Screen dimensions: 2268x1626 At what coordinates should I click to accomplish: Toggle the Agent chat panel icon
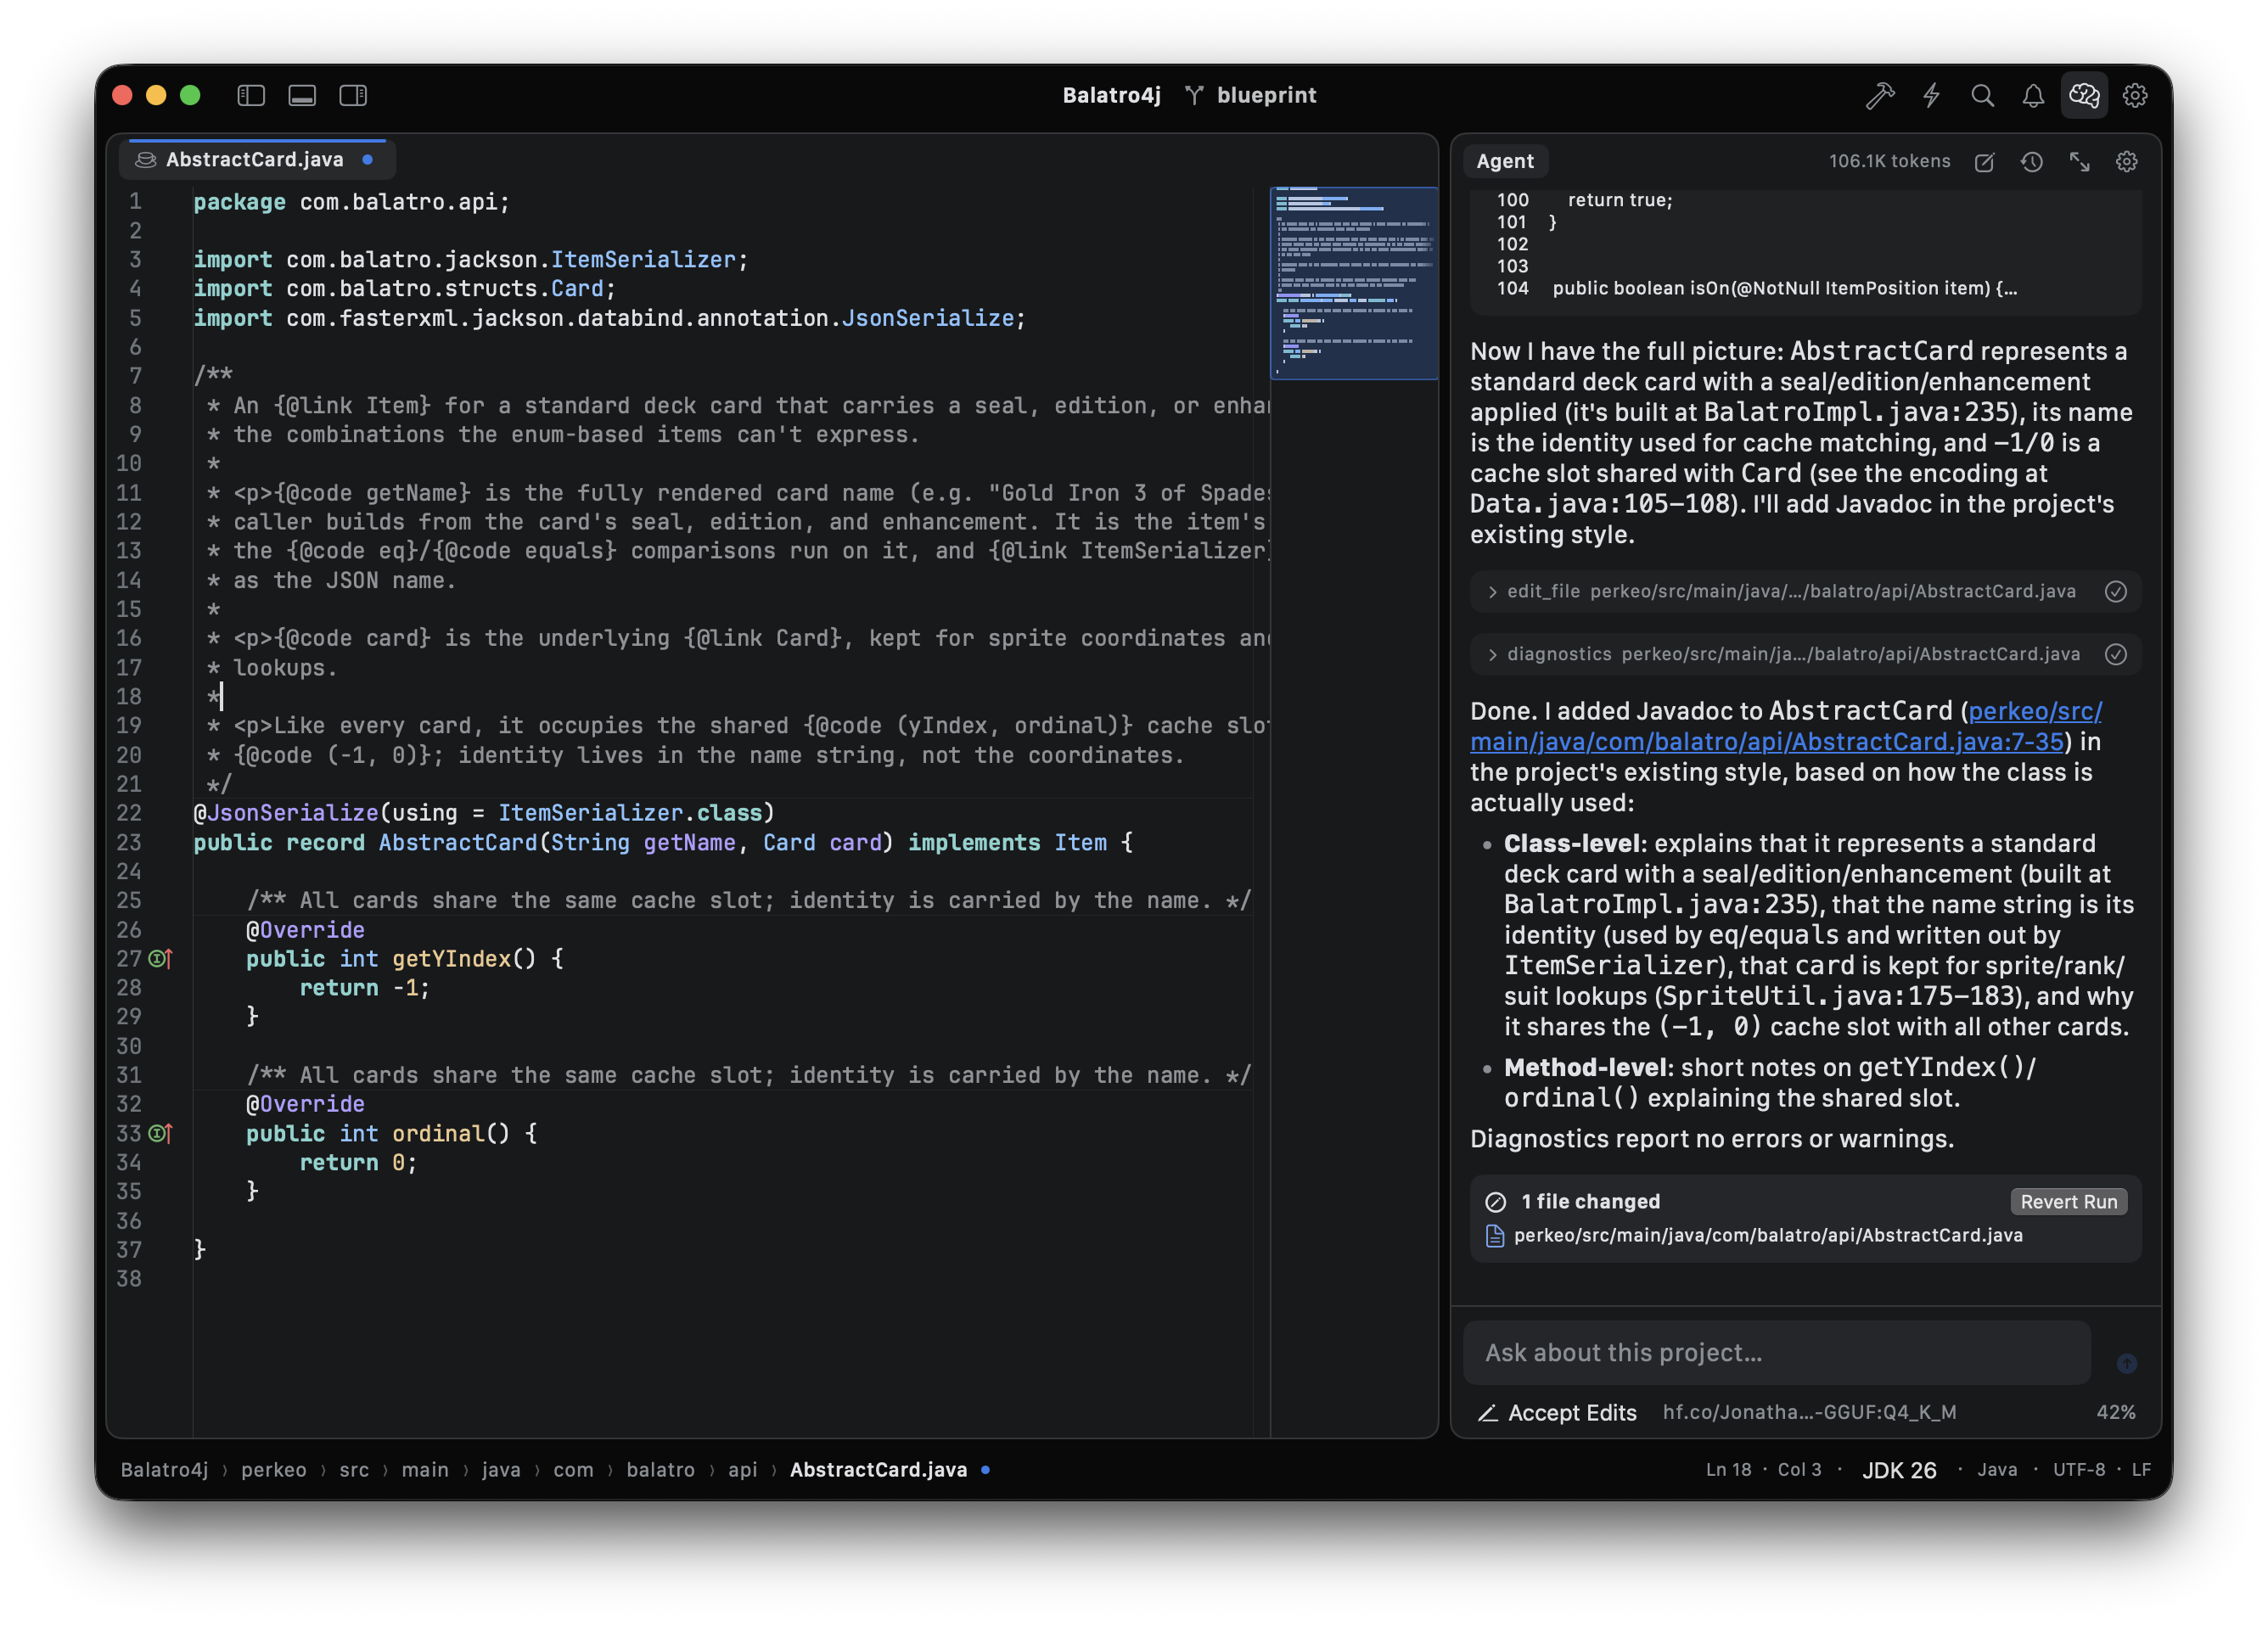pos(2084,95)
